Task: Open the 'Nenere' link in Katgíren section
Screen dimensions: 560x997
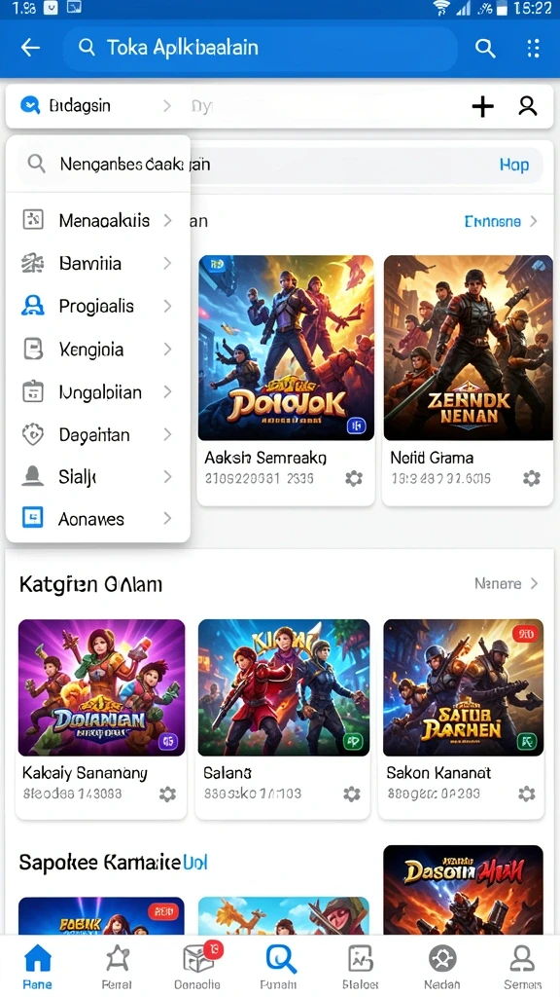Action: coord(506,584)
